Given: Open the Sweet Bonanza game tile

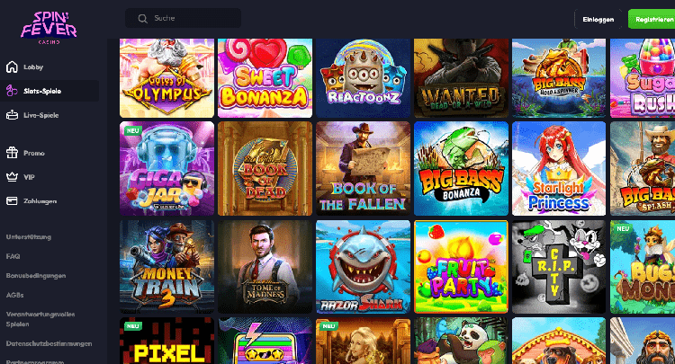Looking at the screenshot, I should tap(265, 78).
